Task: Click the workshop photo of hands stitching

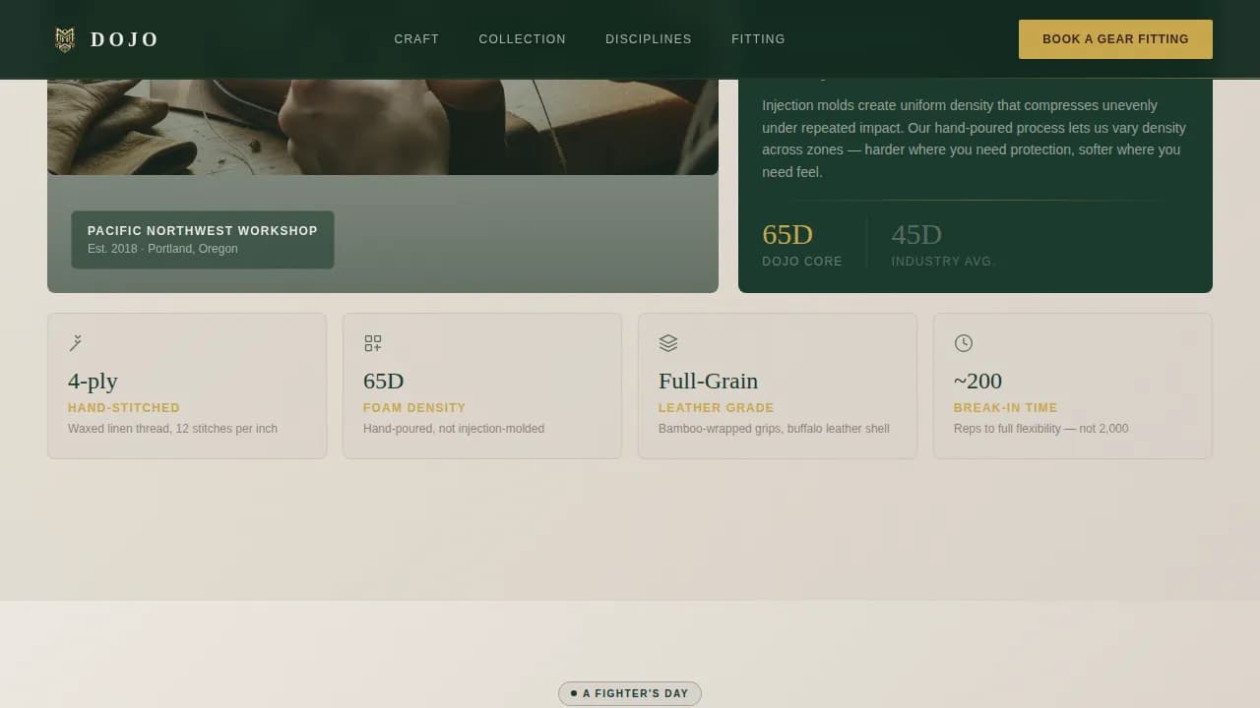Action: [383, 118]
